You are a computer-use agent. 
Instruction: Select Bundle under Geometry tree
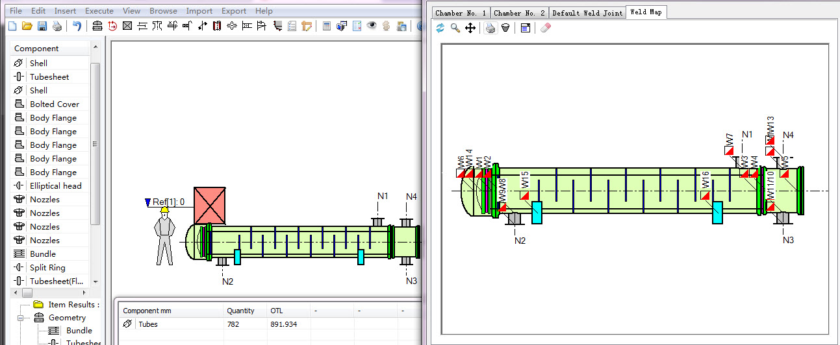(79, 331)
